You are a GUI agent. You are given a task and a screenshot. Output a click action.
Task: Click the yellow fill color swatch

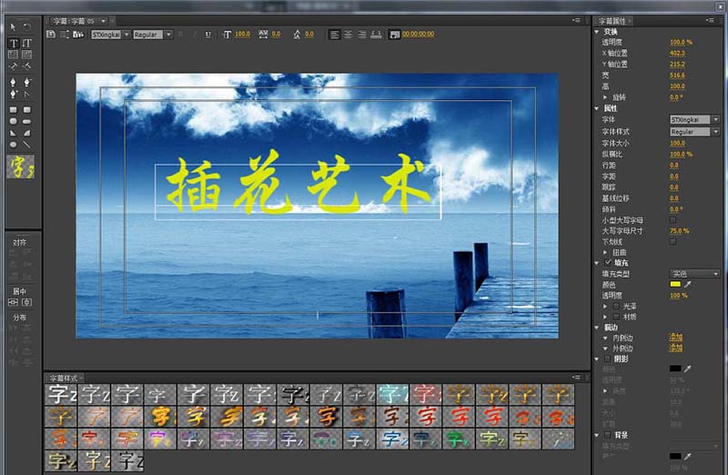point(675,285)
